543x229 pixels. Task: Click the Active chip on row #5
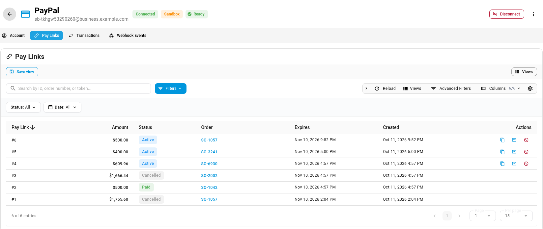[148, 152]
